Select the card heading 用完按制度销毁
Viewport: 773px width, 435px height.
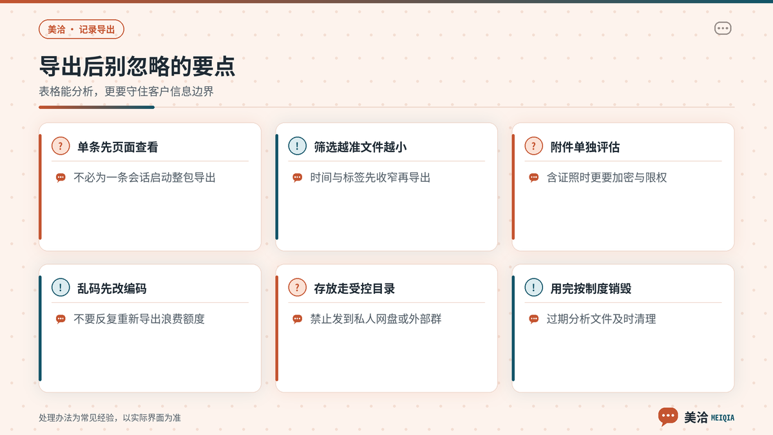pos(591,288)
